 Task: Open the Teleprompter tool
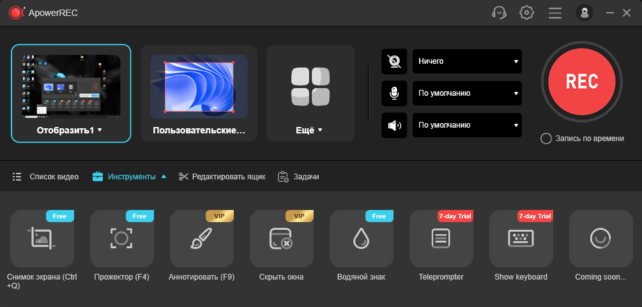pyautogui.click(x=441, y=239)
